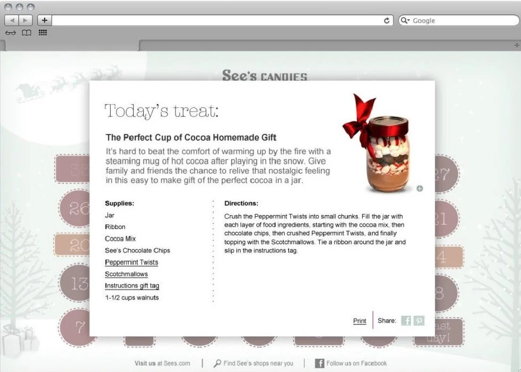Open the Last day calendar tile
The image size is (521, 372).
coord(448,332)
